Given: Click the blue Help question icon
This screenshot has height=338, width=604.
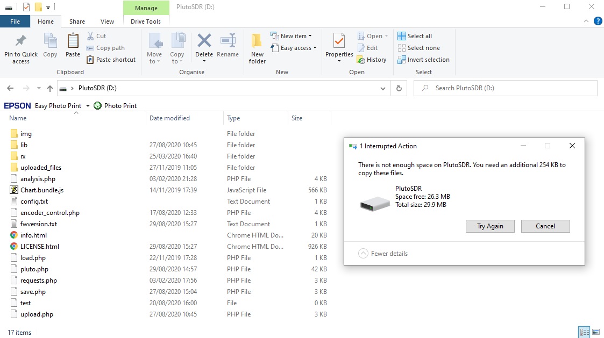Looking at the screenshot, I should click(598, 21).
